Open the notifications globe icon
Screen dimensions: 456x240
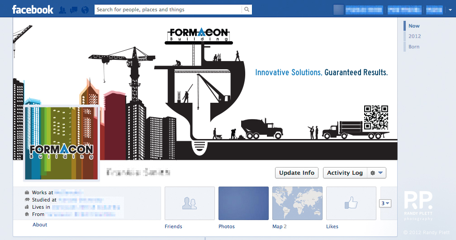85,10
